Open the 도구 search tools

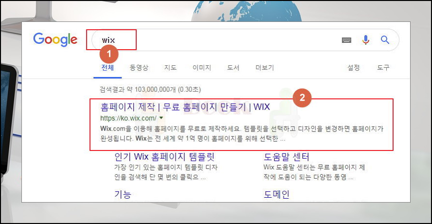383,68
